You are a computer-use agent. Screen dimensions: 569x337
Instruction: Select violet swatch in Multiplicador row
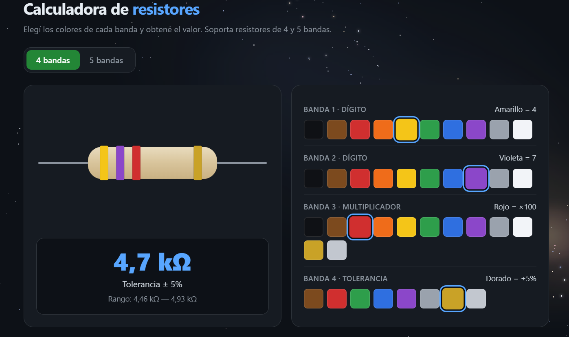coord(476,227)
